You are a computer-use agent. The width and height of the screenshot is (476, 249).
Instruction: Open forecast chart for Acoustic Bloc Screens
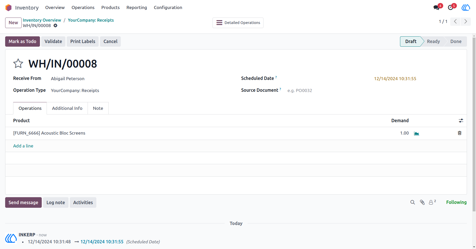[x=416, y=133]
